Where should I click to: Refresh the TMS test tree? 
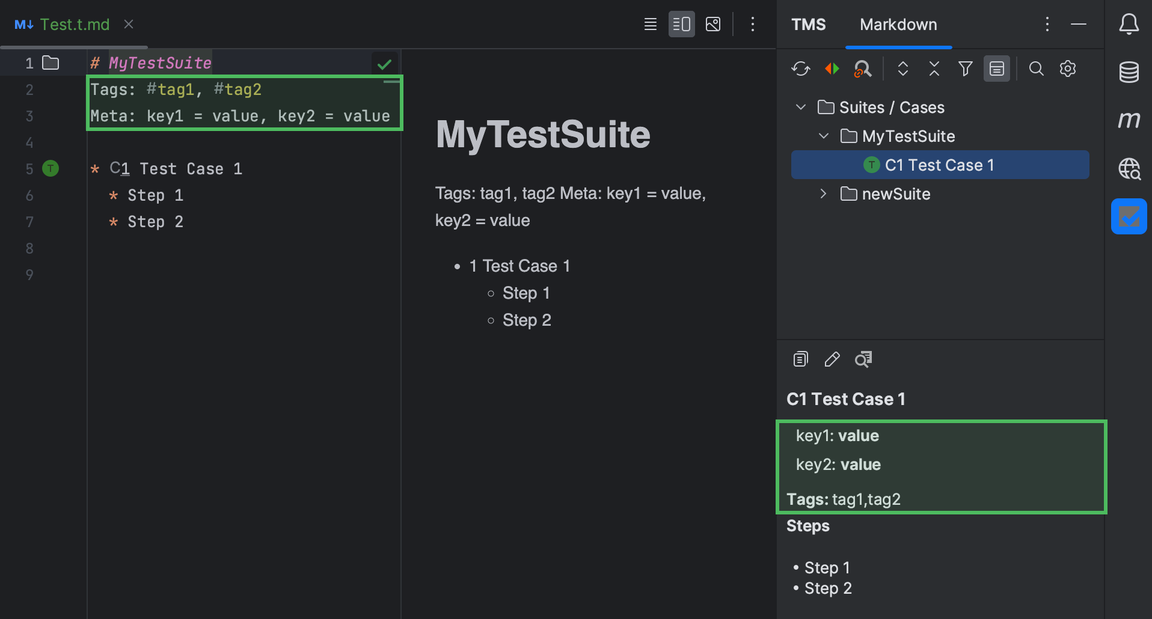[800, 69]
